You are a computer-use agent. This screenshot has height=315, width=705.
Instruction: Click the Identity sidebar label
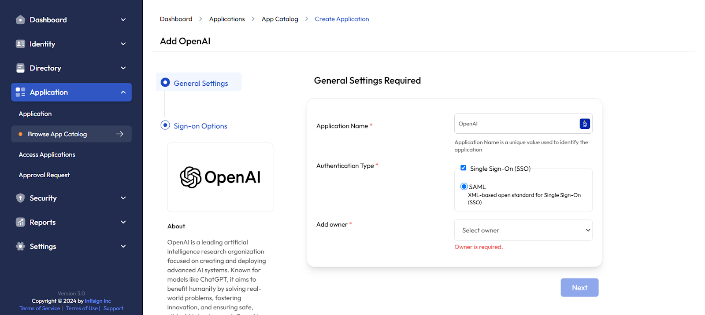point(42,44)
